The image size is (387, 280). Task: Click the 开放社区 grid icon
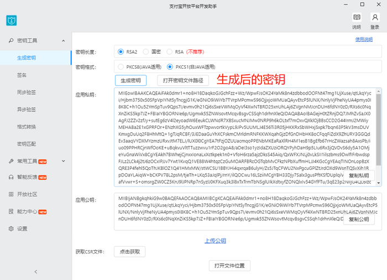[x=11, y=194]
